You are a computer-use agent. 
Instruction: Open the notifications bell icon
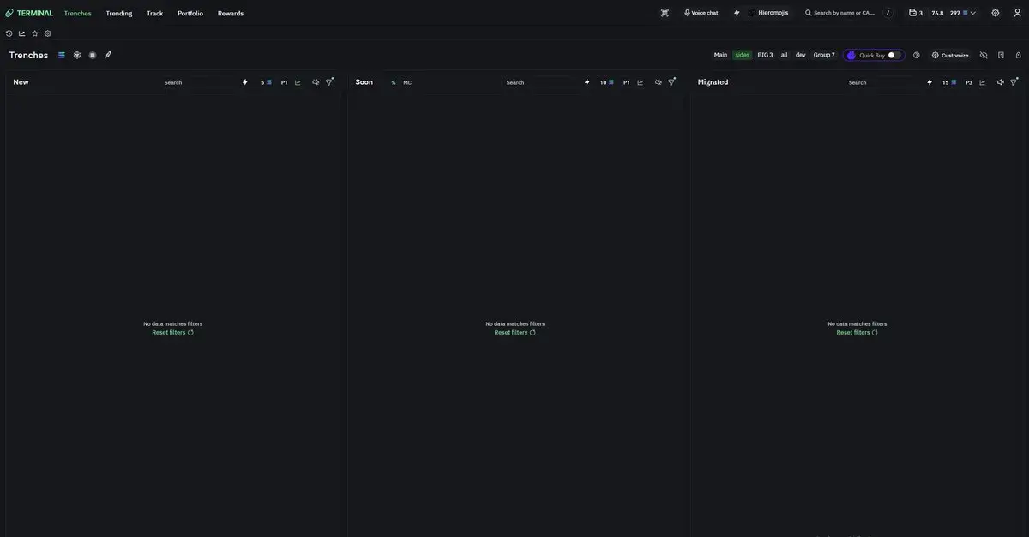click(1018, 55)
